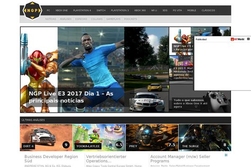Close the Publicidad ad popup

click(248, 39)
